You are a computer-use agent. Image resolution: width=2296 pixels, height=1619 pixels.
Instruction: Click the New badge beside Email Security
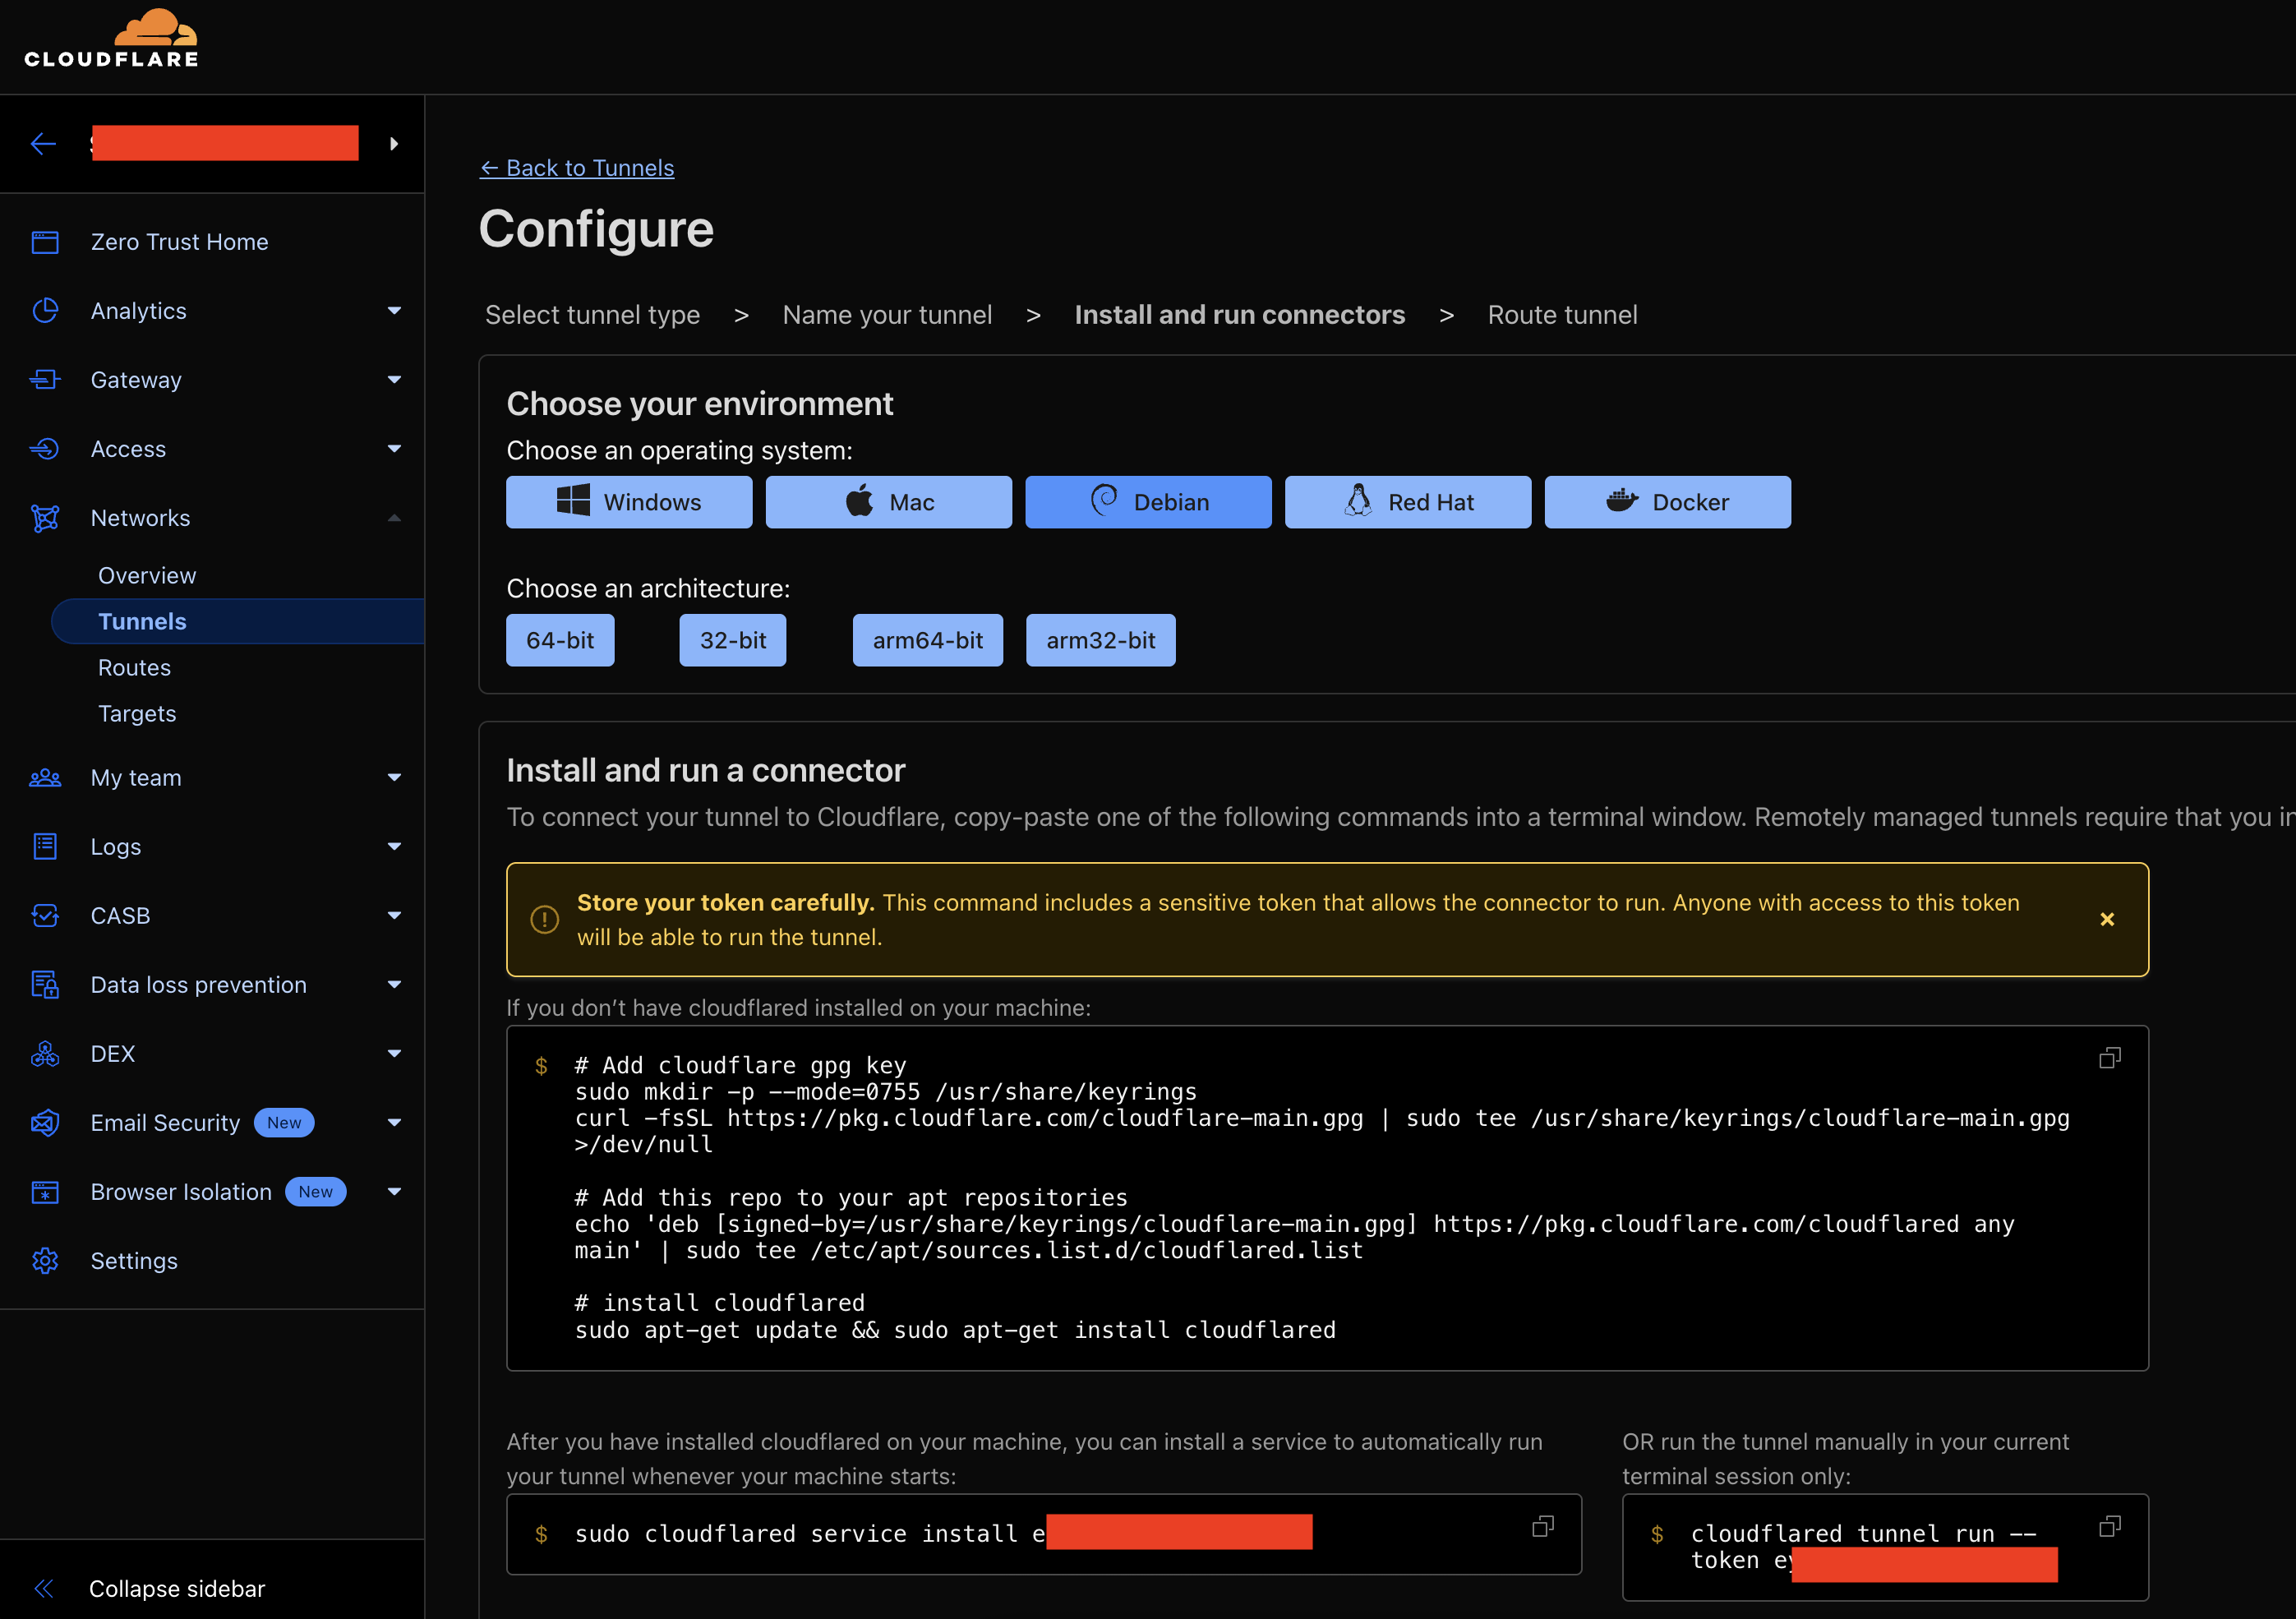tap(284, 1123)
